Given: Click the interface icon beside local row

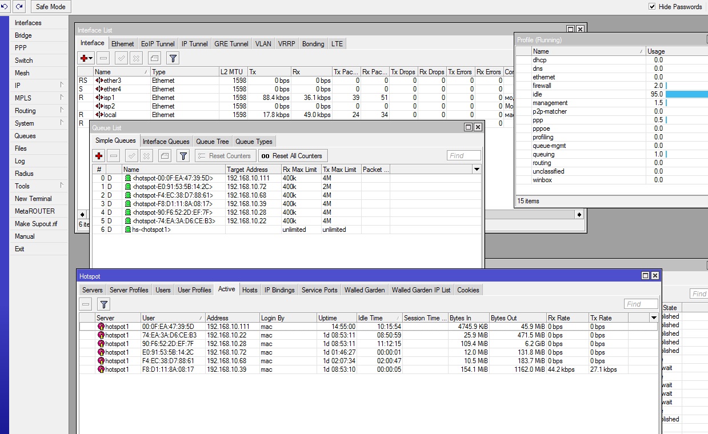Looking at the screenshot, I should (98, 115).
